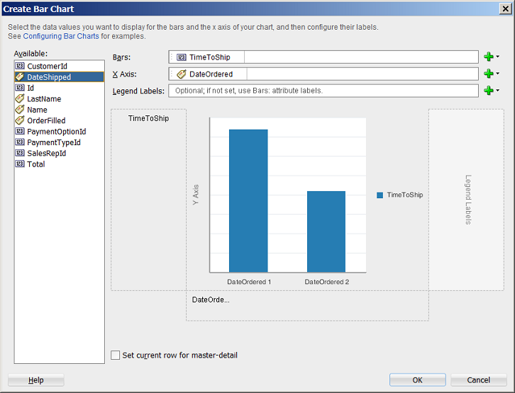This screenshot has height=393, width=515.
Task: Close the Create Bar Chart window
Action: click(506, 8)
